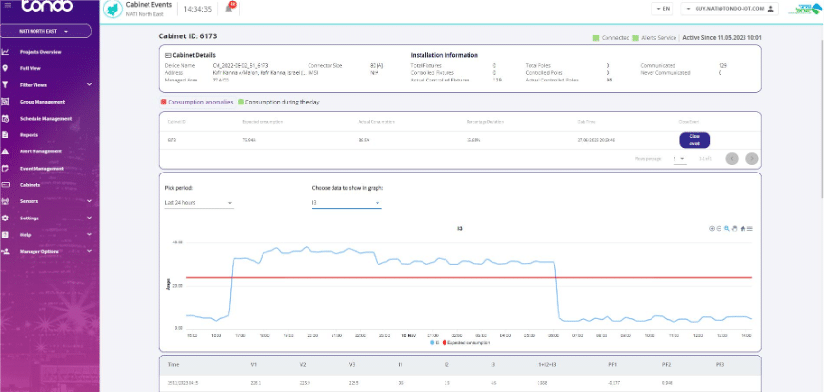This screenshot has width=824, height=392.
Task: Open Alert Management in sidebar
Action: (x=40, y=151)
